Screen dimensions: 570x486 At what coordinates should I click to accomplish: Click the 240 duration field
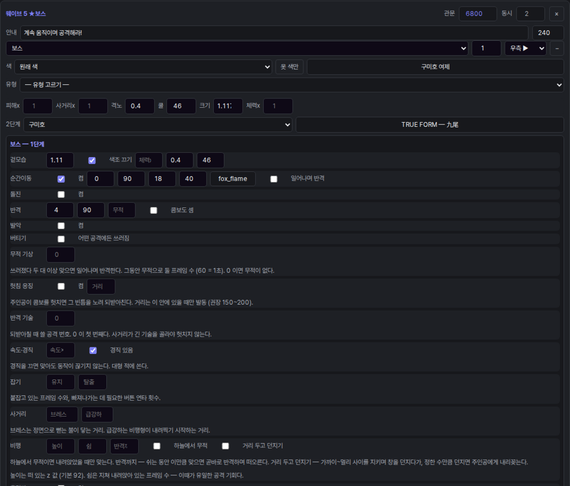(548, 33)
